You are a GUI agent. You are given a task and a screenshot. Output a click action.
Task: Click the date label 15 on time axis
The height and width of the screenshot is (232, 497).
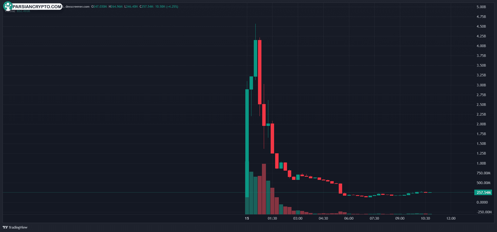click(x=247, y=218)
